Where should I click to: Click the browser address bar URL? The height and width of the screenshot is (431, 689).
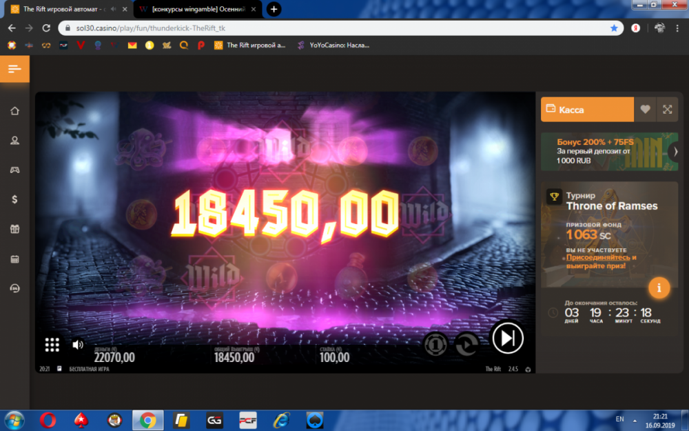(276, 28)
